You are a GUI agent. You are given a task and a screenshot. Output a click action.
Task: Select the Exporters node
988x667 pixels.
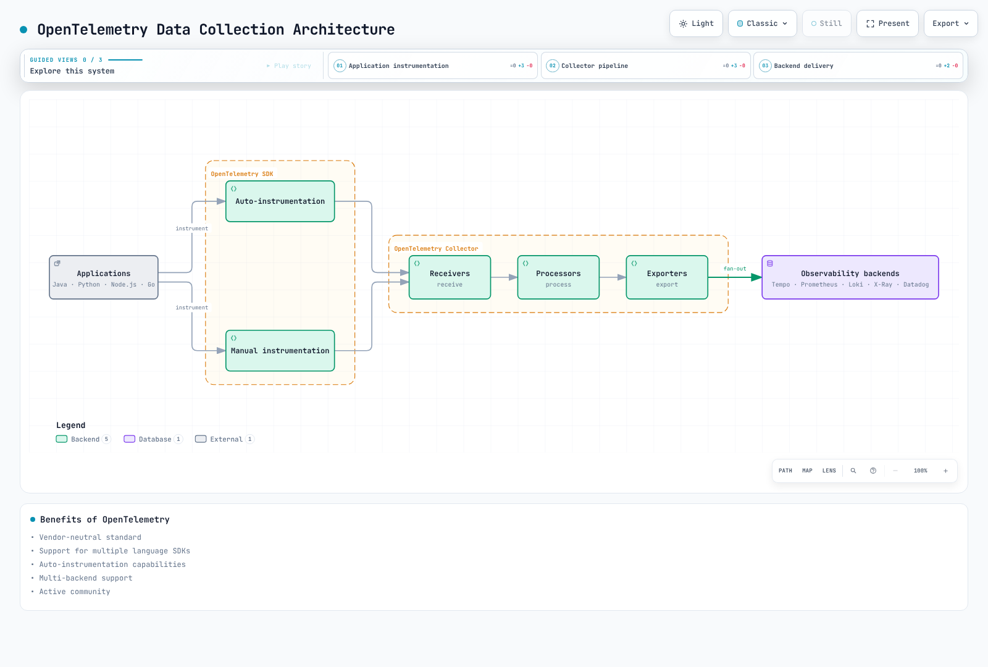(667, 277)
